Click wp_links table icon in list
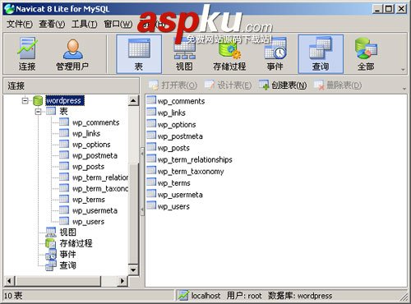The height and width of the screenshot is (304, 411). [151, 112]
